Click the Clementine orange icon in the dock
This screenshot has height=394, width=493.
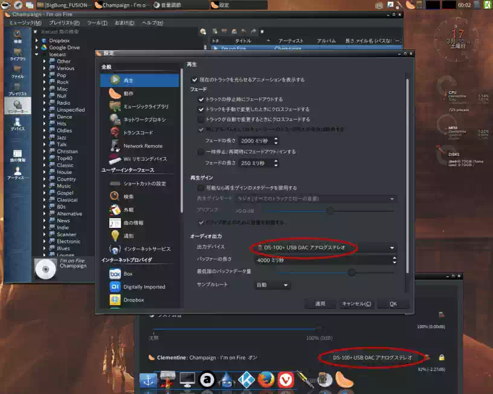344,379
